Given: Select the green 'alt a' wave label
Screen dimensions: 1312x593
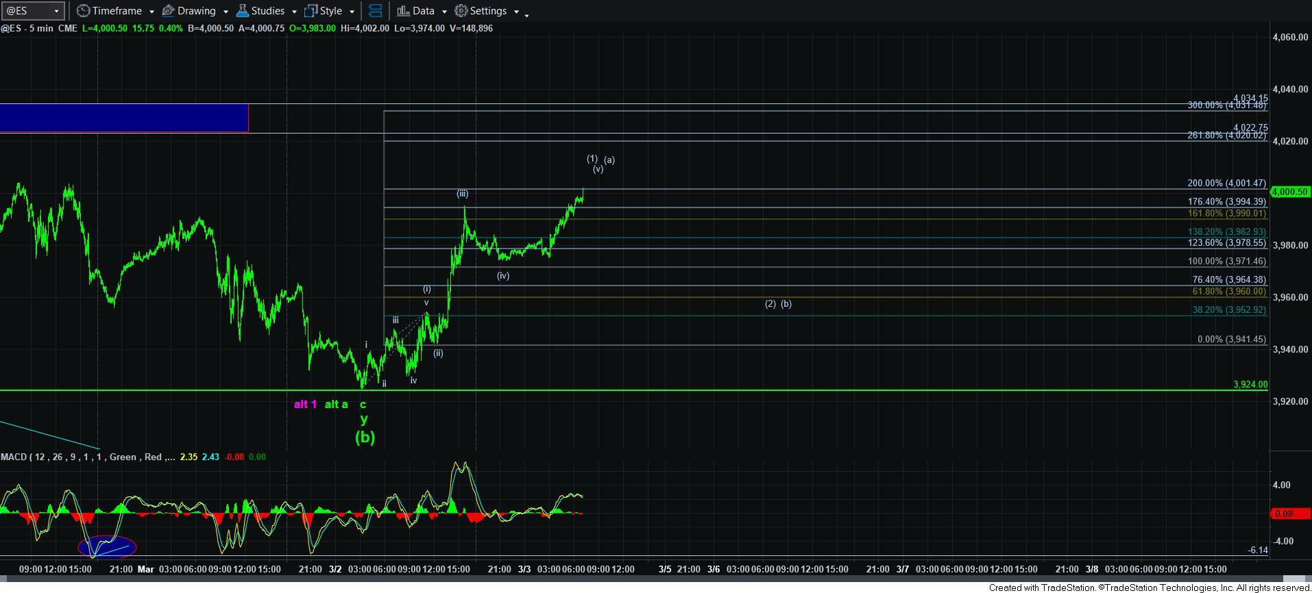Looking at the screenshot, I should 336,405.
